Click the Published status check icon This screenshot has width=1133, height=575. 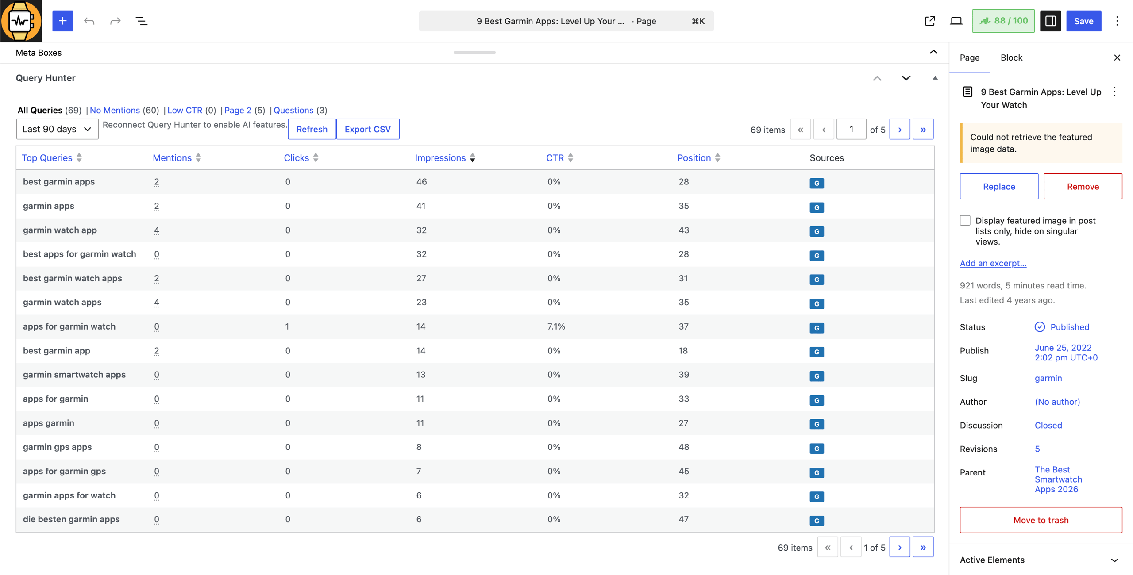point(1040,327)
